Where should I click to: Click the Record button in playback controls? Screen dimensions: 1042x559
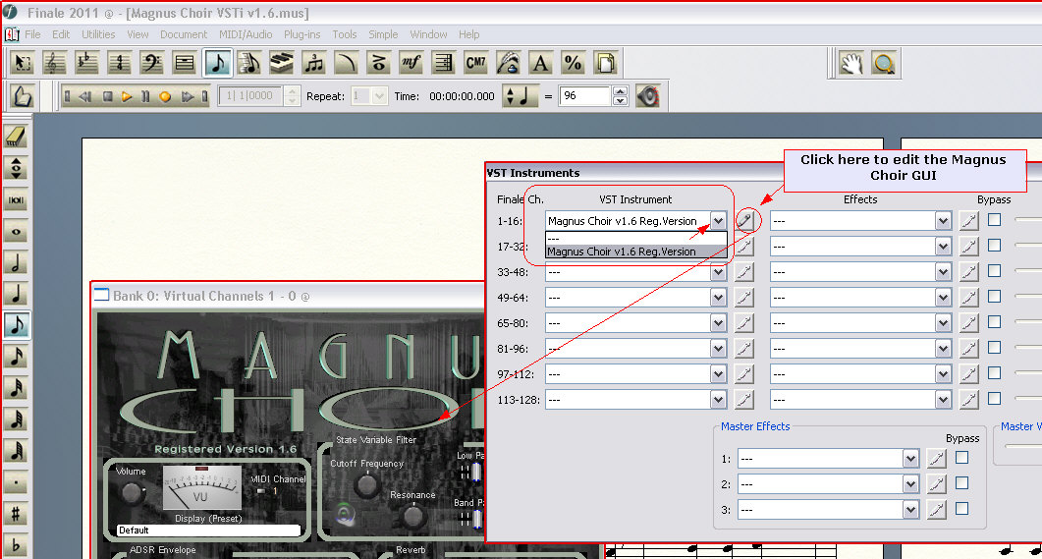165,96
